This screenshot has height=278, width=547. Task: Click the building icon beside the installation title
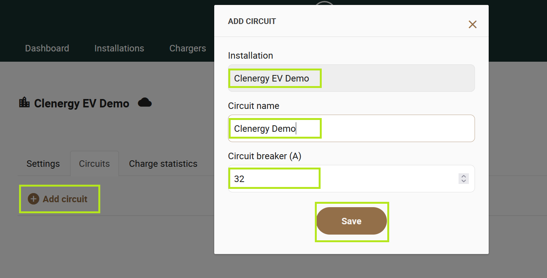click(24, 102)
